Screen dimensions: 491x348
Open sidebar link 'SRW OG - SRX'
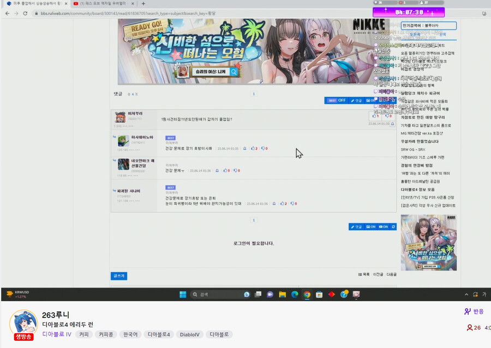[413, 150]
